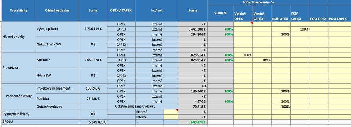The height and width of the screenshot is (127, 351).
Task: Click the ESIF CAPEX 100% yellow cell
Action: click(300, 29)
